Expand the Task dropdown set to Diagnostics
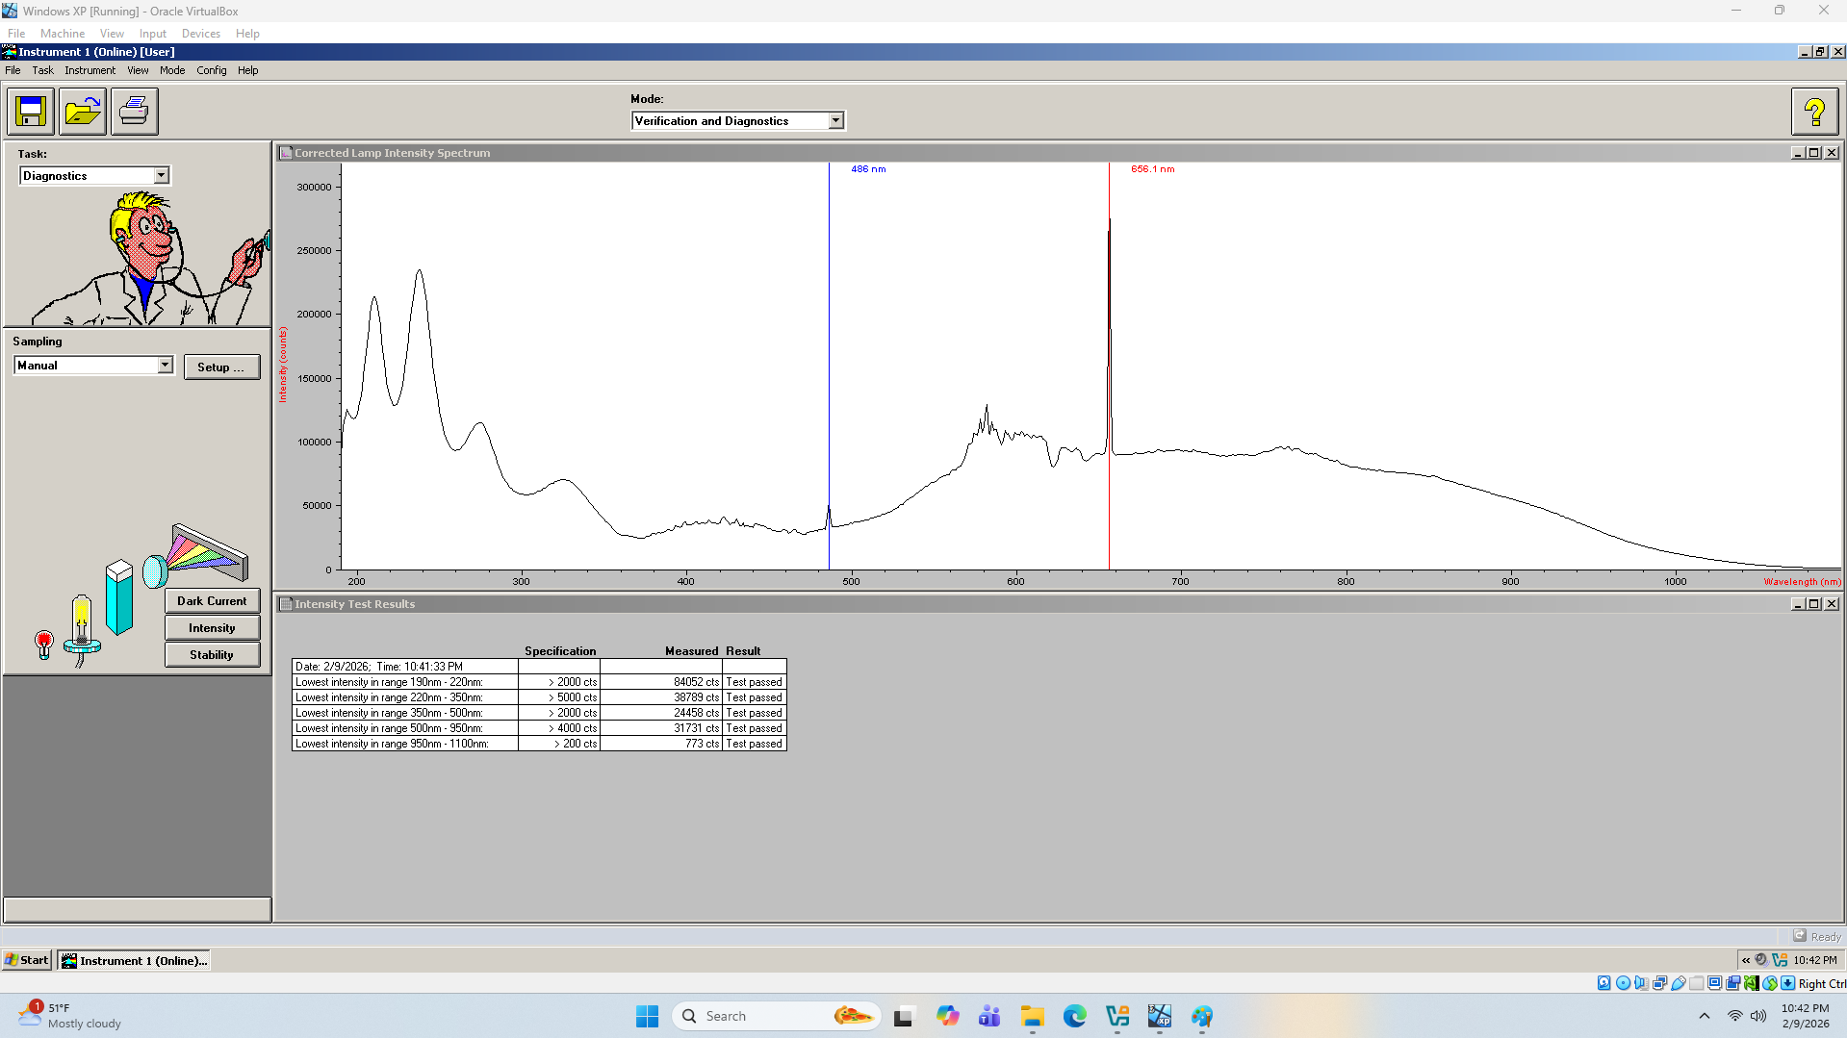 coord(161,175)
